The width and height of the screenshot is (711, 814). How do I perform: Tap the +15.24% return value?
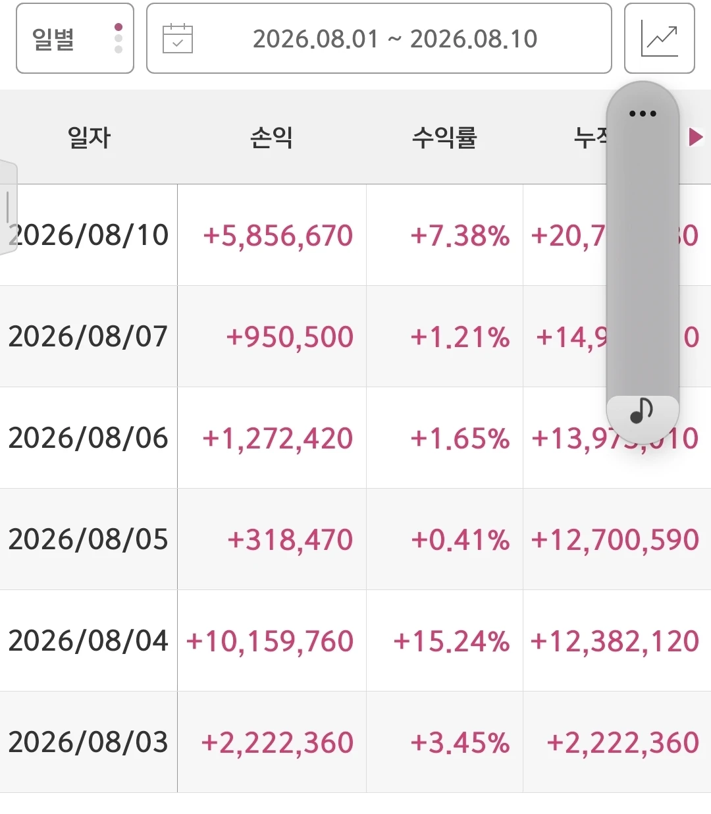coord(452,641)
